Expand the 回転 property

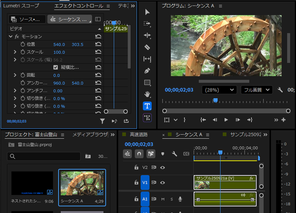[x=15, y=75]
